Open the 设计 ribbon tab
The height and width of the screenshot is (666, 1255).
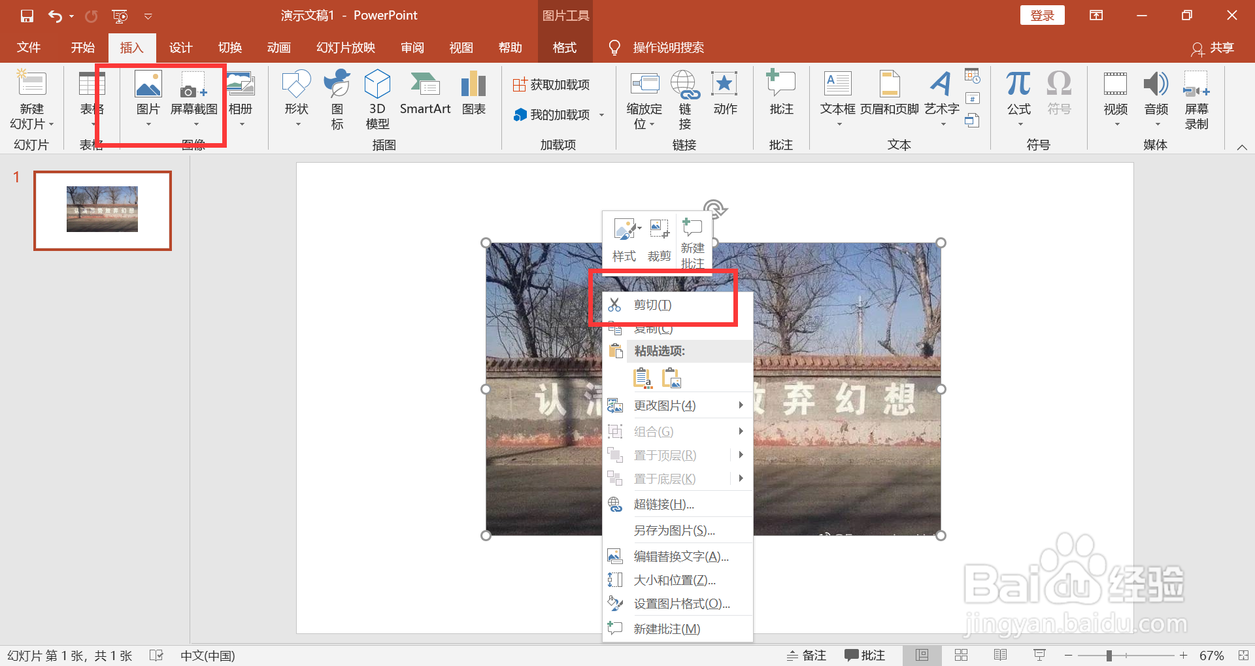pyautogui.click(x=180, y=48)
